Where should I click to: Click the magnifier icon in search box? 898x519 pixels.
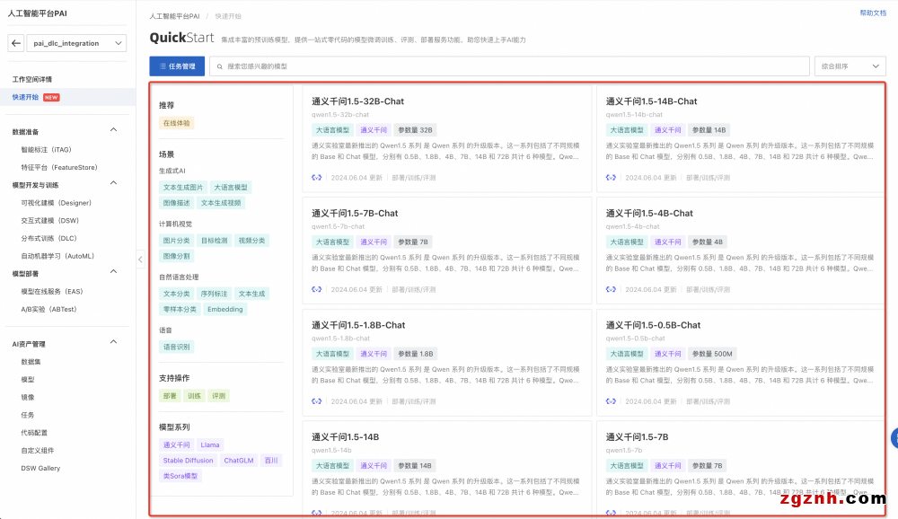pyautogui.click(x=219, y=66)
